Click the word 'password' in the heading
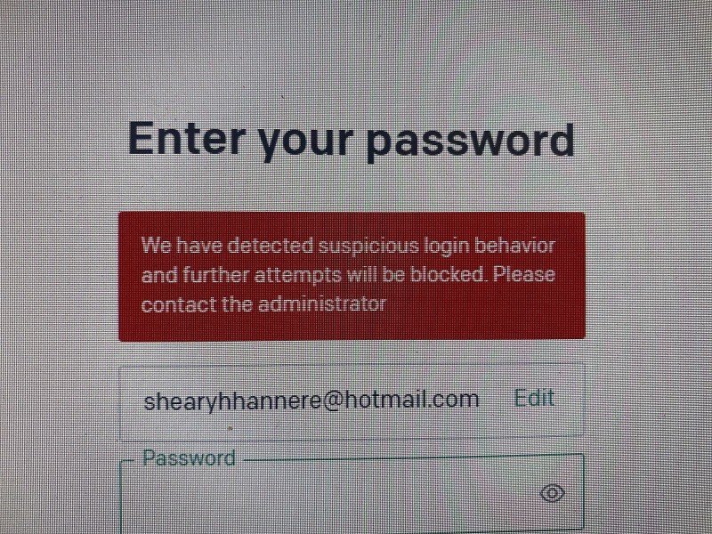712x534 pixels. [x=470, y=142]
